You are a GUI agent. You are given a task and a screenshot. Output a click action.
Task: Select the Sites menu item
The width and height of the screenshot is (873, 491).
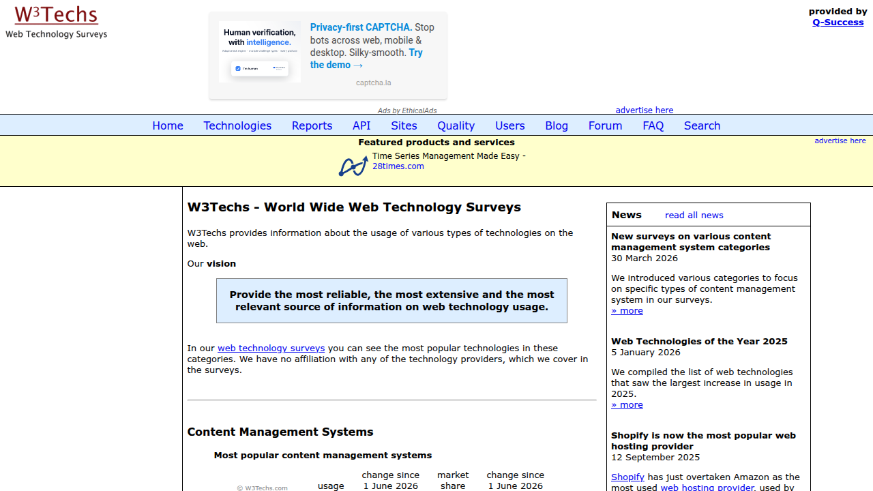click(404, 125)
